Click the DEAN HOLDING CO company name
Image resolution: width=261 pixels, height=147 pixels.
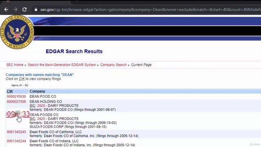coord(46,102)
